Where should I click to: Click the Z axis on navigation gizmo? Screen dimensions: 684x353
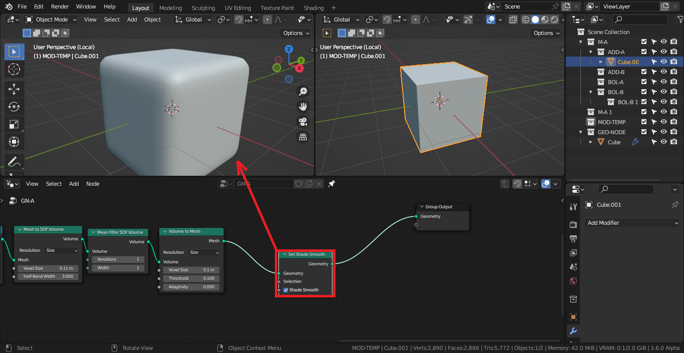click(289, 49)
